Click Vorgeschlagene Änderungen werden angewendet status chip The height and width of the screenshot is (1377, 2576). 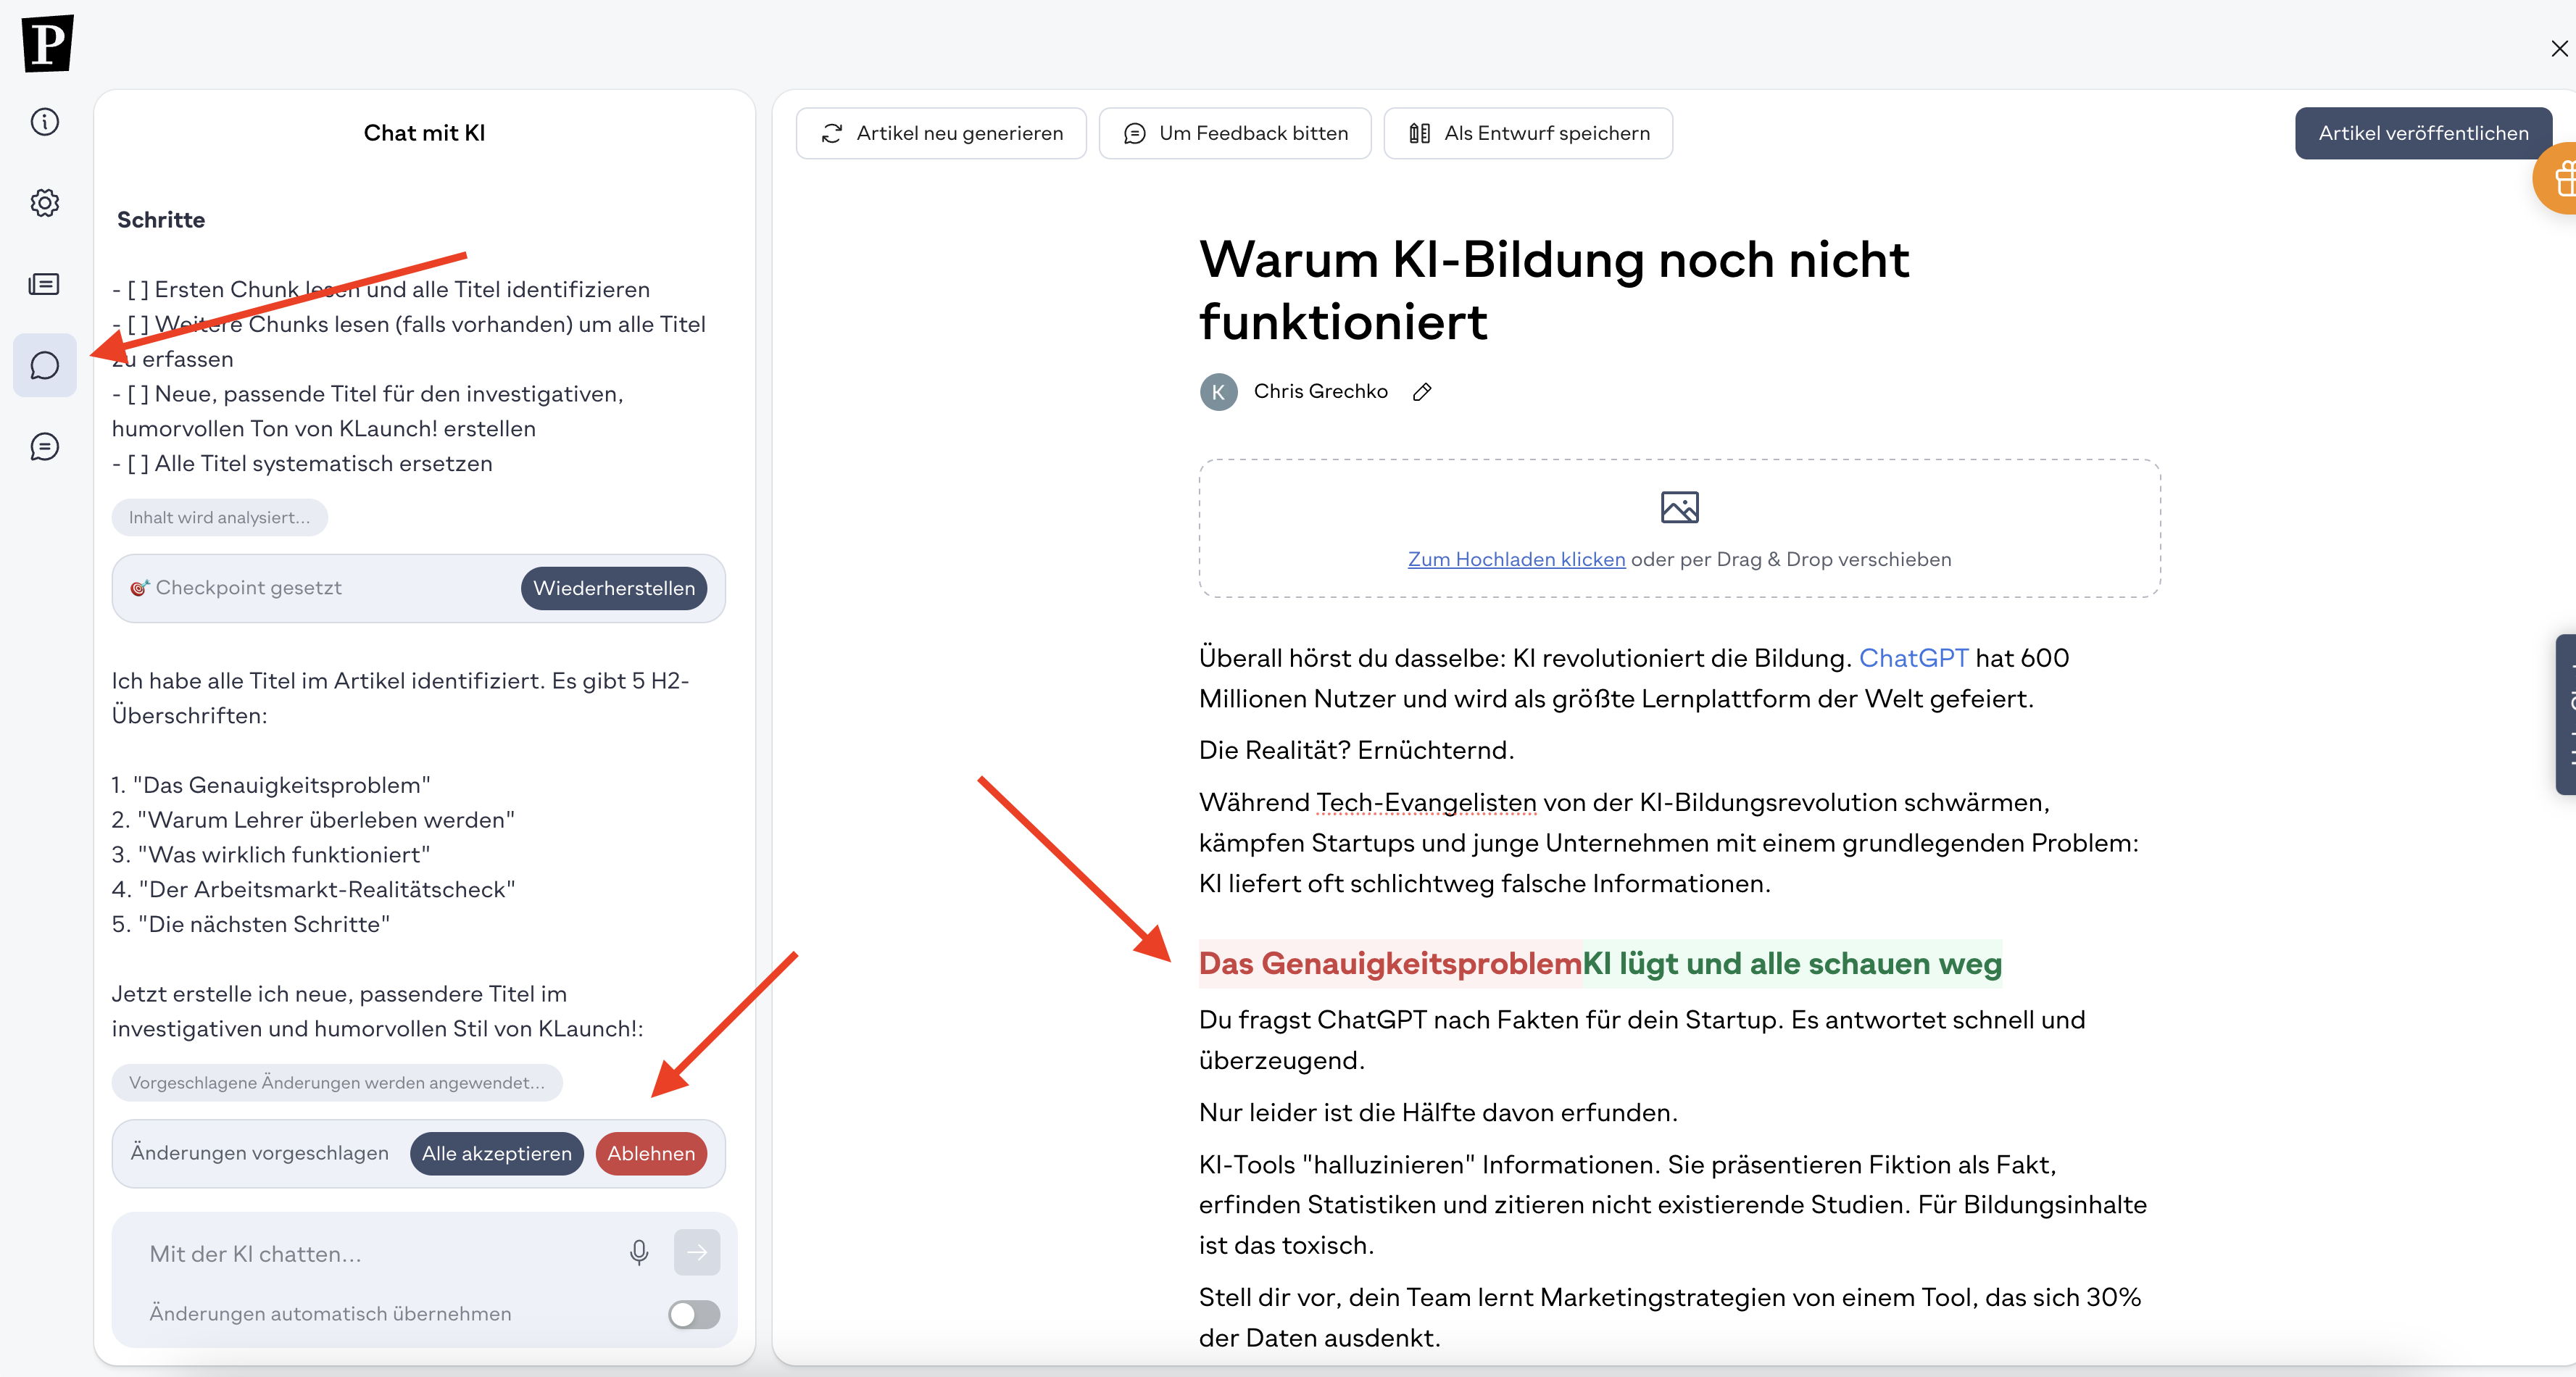pos(337,1082)
